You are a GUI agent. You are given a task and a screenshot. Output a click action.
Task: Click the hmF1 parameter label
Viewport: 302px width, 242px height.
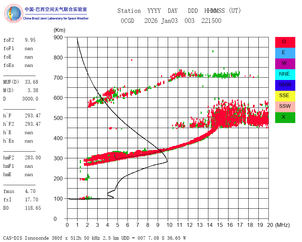coord(9,166)
